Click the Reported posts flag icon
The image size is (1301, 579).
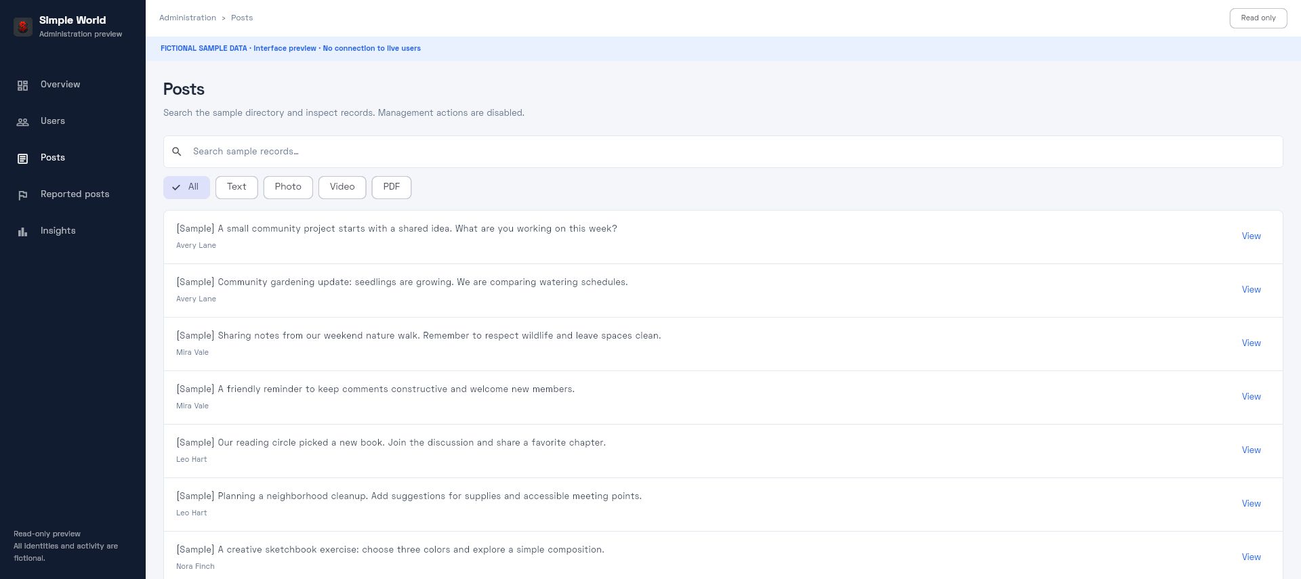point(22,195)
